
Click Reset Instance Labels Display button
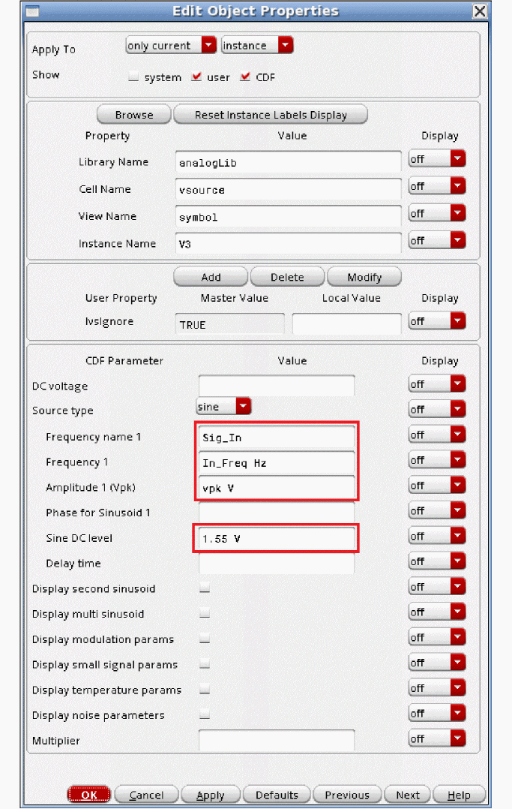pyautogui.click(x=271, y=115)
